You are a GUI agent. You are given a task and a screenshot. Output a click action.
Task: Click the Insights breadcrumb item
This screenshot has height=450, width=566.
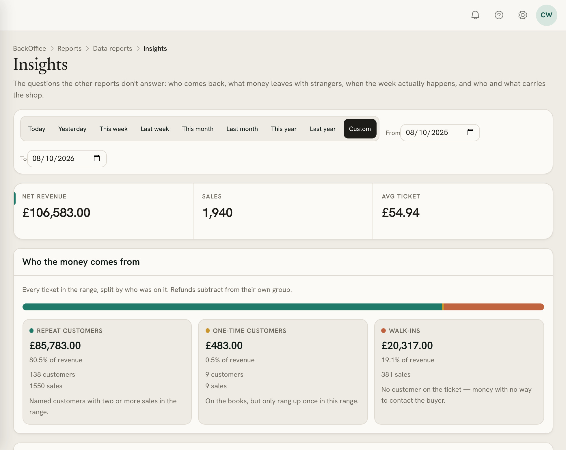155,48
